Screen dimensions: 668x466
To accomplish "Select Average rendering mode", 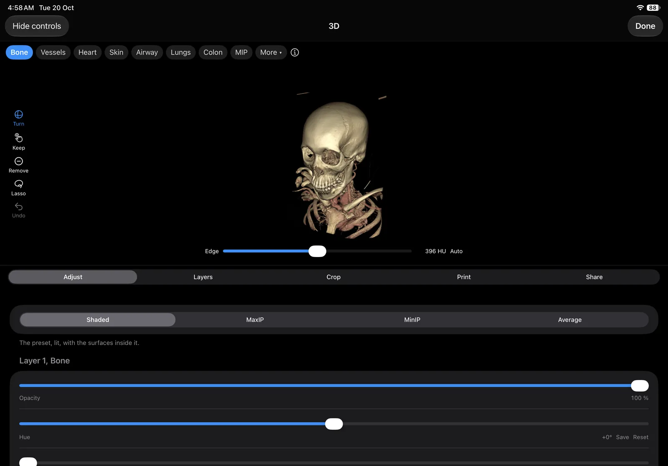I will pos(569,320).
